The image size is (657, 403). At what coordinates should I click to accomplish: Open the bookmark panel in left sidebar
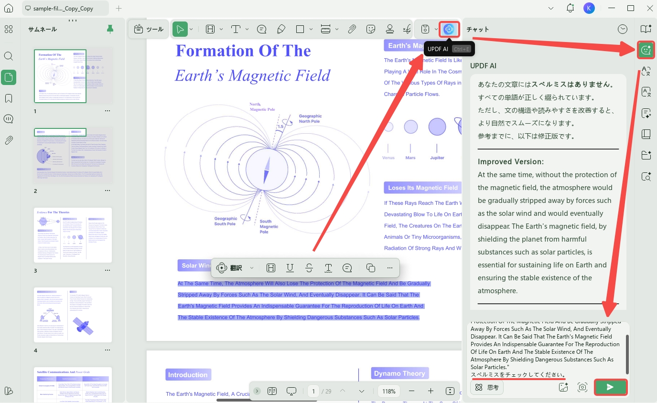[9, 98]
